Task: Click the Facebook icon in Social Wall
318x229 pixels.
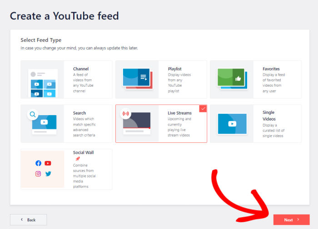Action: click(38, 163)
